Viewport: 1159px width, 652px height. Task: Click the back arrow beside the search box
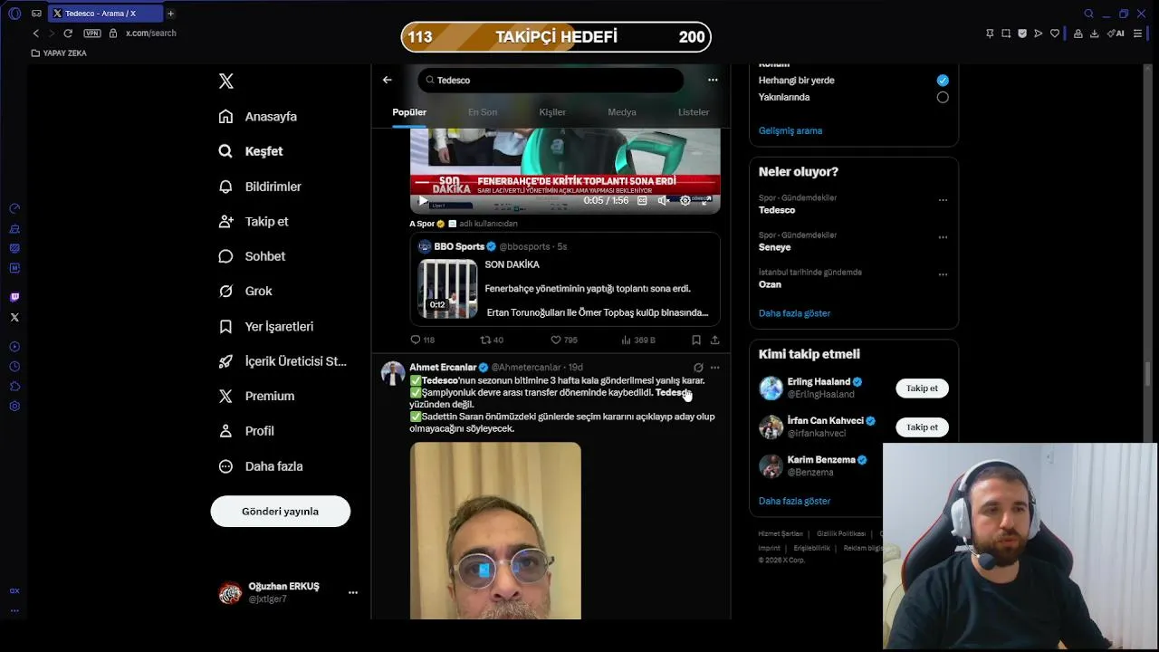click(x=388, y=80)
